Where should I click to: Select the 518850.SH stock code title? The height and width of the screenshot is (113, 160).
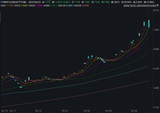coord(13,2)
